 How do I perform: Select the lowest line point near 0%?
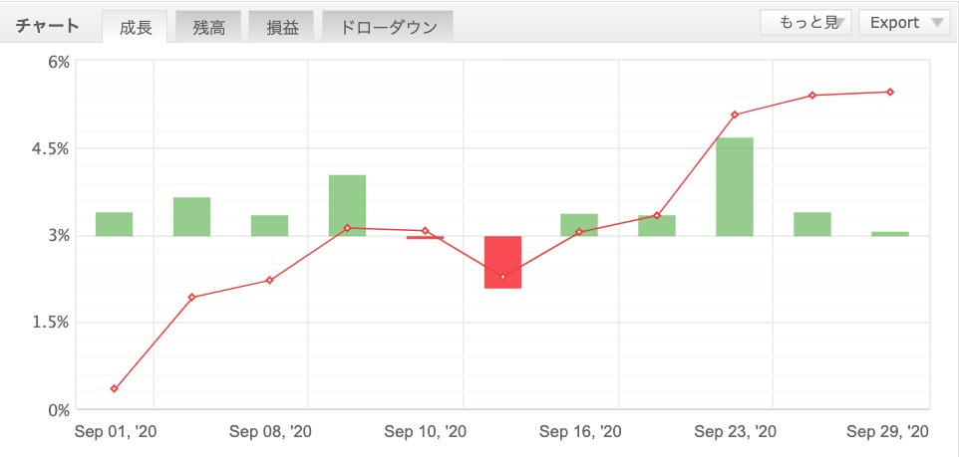(115, 388)
